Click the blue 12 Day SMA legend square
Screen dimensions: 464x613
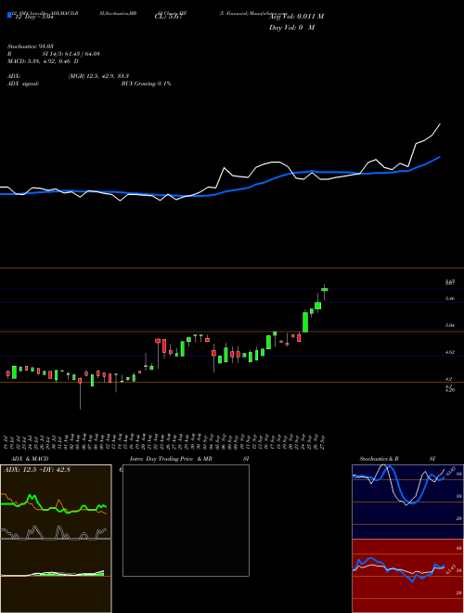(9, 16)
